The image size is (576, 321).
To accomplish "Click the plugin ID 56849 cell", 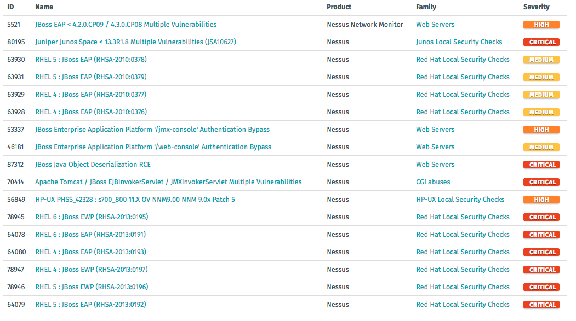I will (16, 200).
